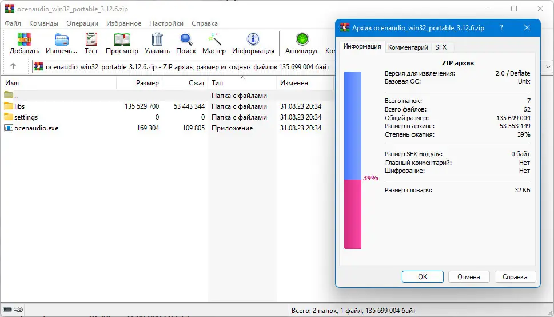Launch the Мастер (Wizard) wand icon

pos(214,39)
